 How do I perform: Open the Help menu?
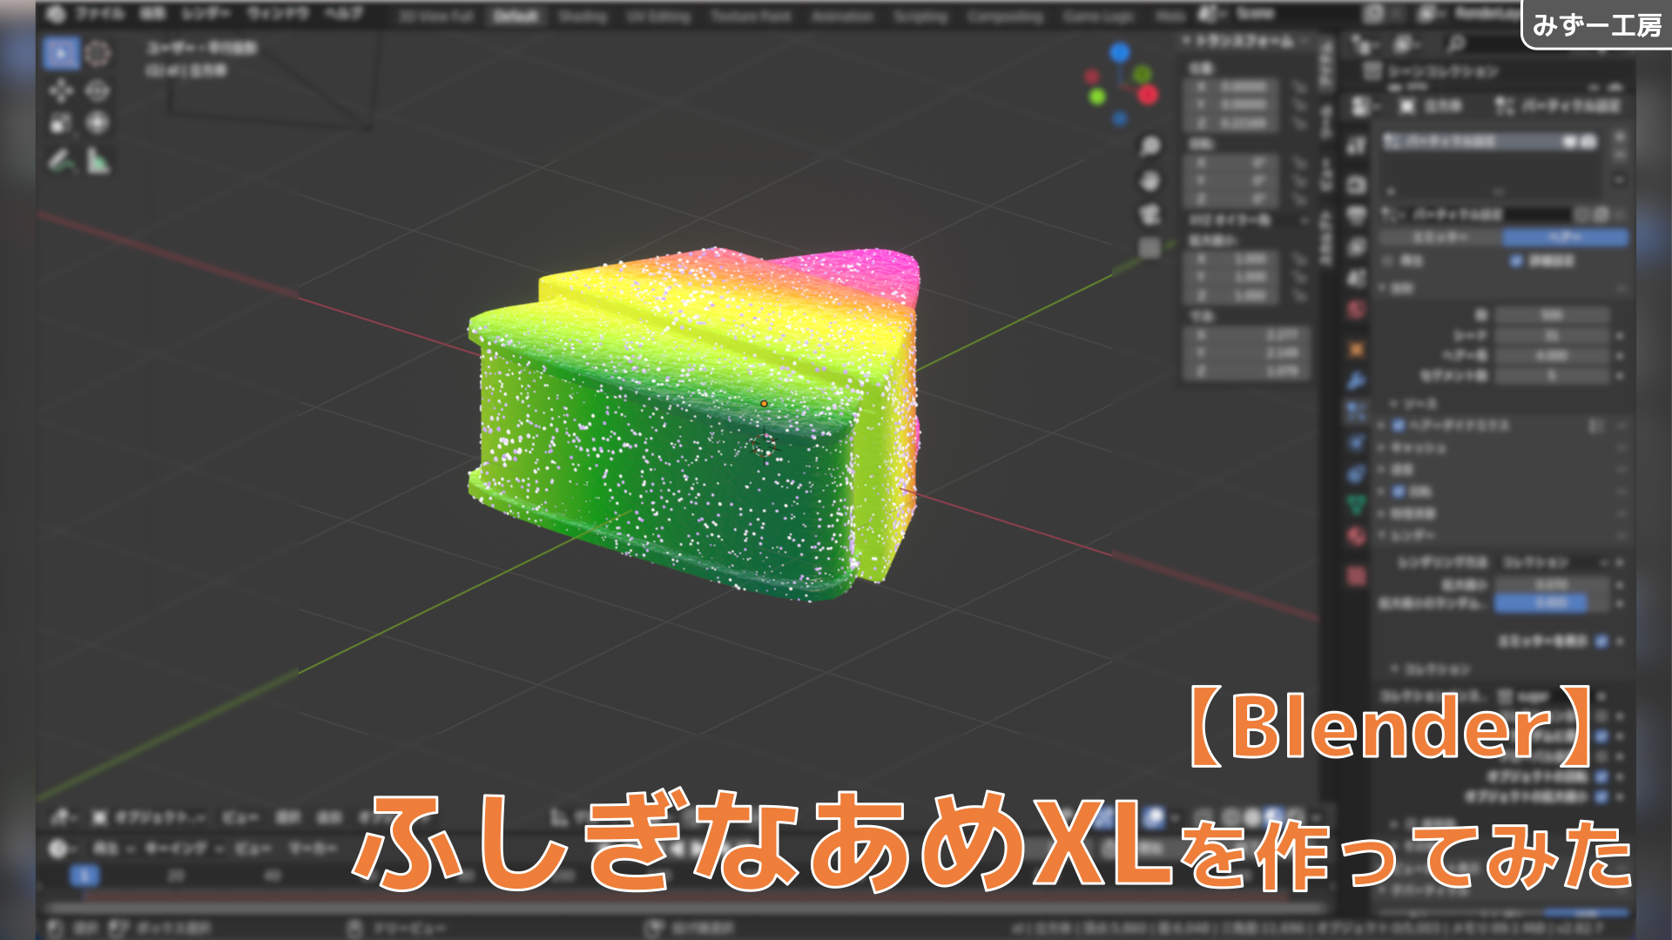343,14
